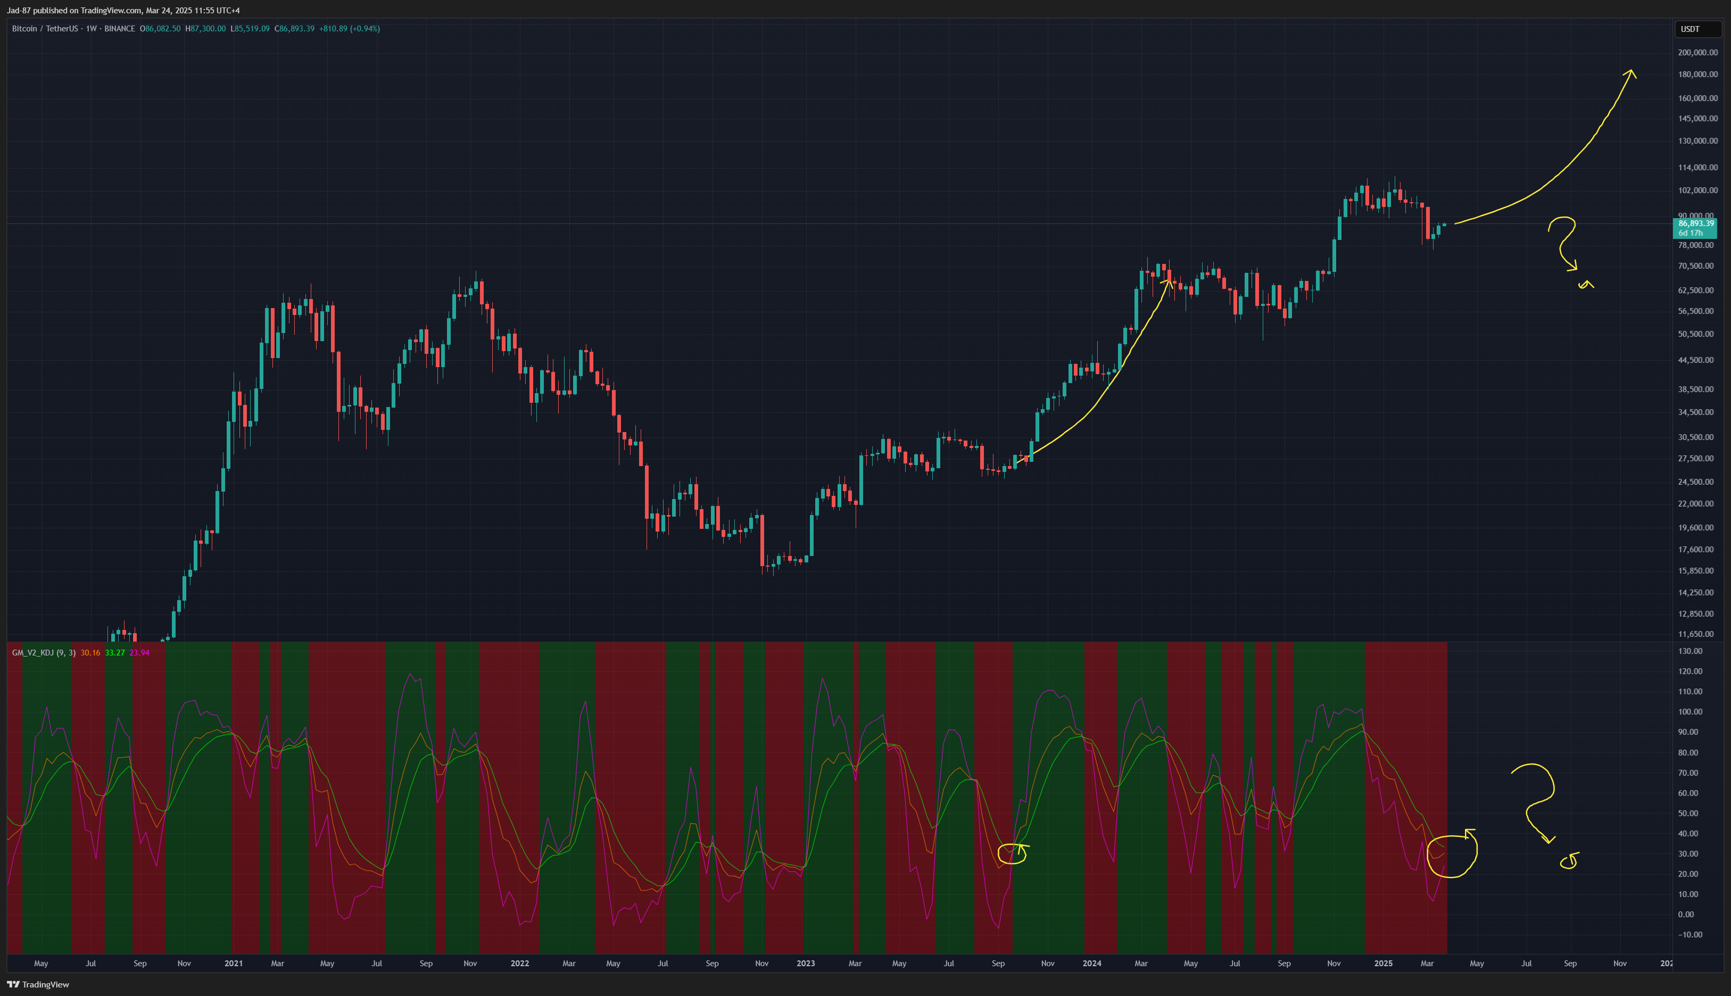Click the magenta KDJ value 23.94
Screen dimensions: 1731x996
(139, 653)
